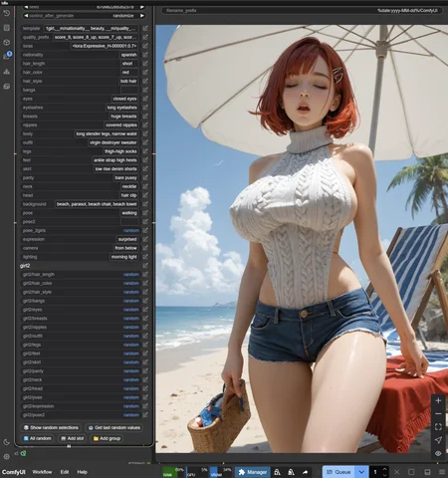Click right arrow of the seed widget
The width and height of the screenshot is (448, 478).
point(142,7)
